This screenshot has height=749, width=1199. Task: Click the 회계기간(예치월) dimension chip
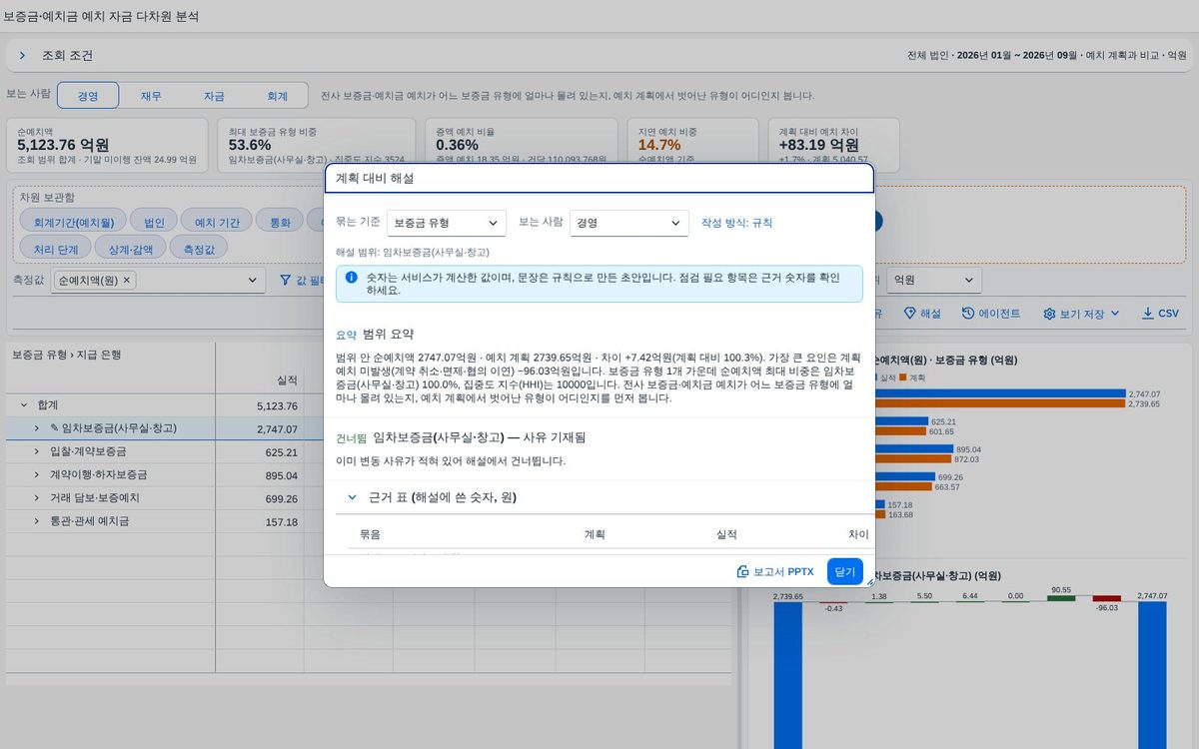click(x=74, y=222)
